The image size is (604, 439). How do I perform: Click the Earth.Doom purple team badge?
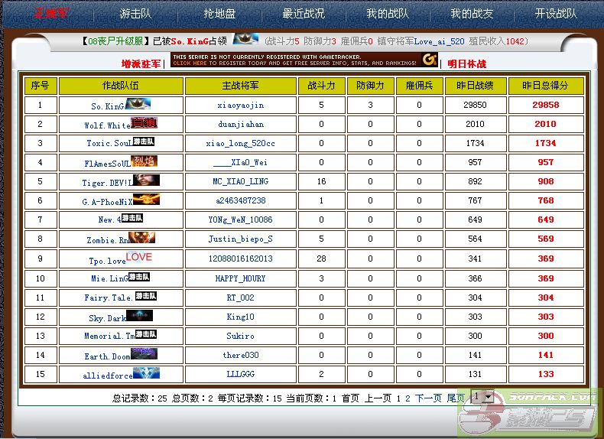[144, 354]
